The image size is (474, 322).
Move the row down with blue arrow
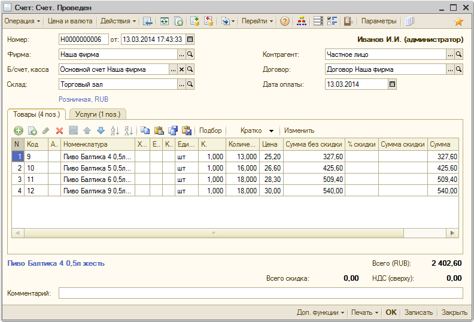pos(101,130)
